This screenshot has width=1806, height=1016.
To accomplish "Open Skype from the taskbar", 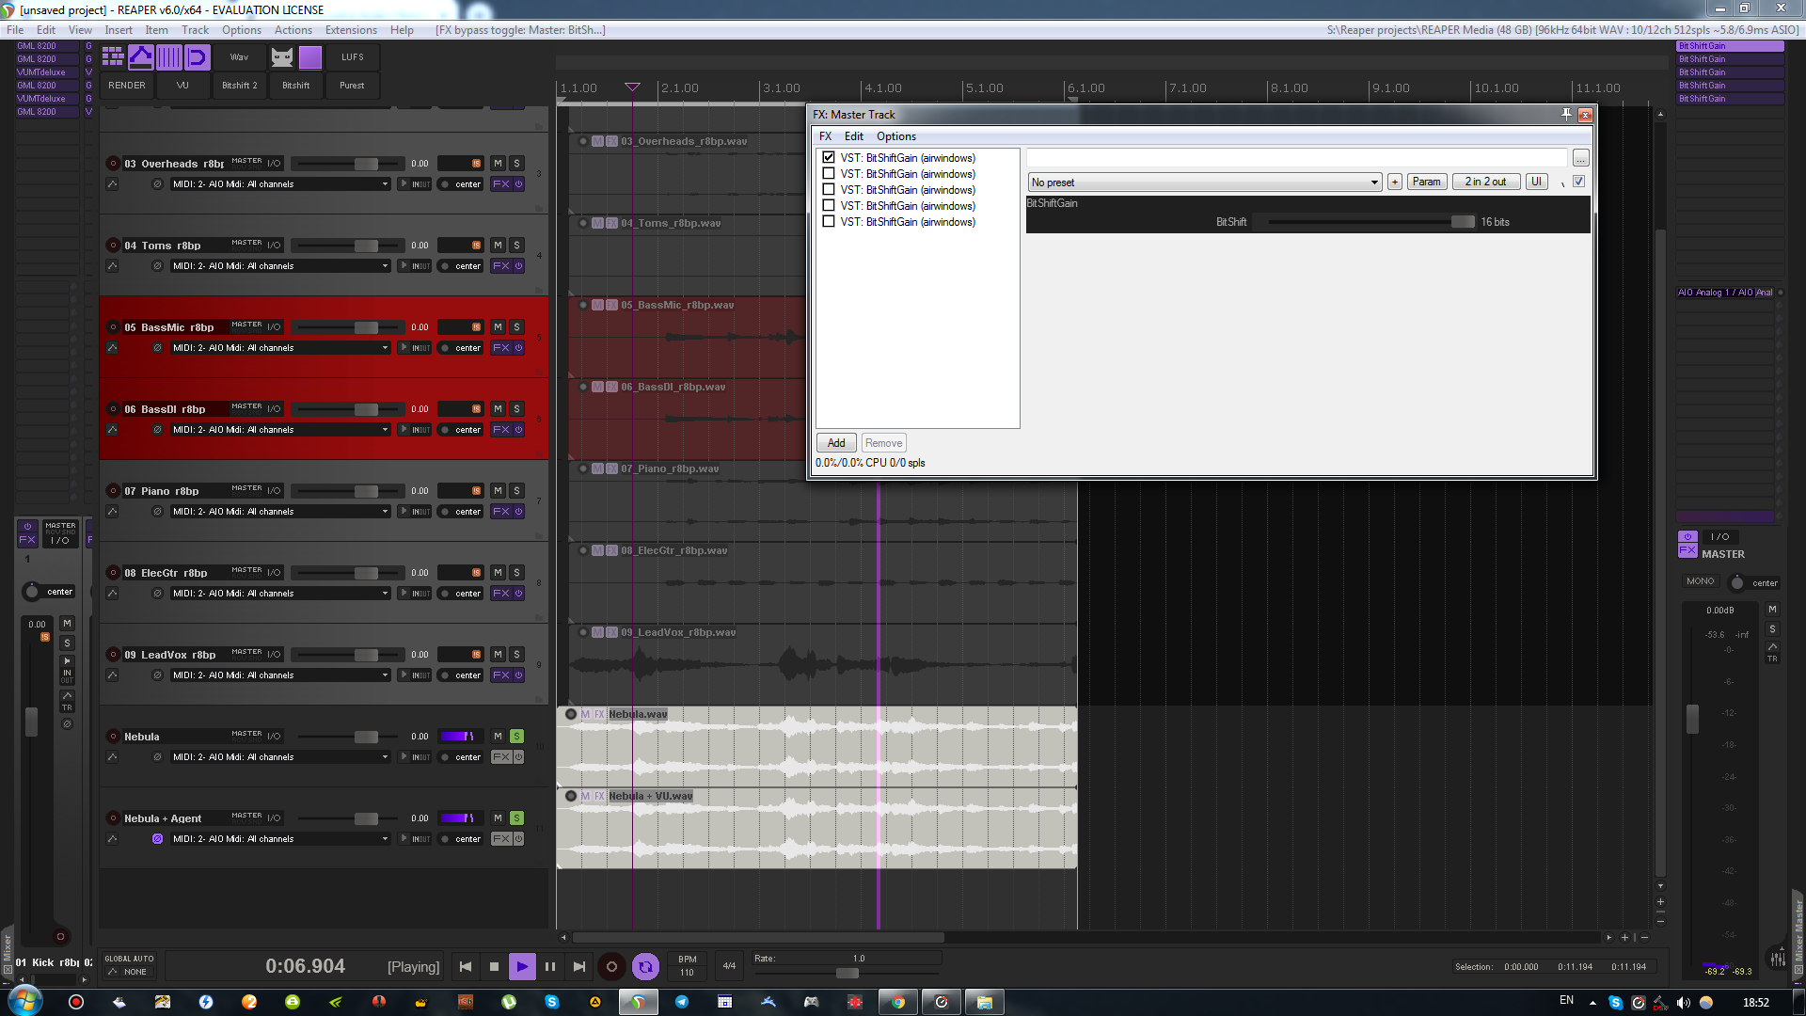I will pyautogui.click(x=552, y=1002).
